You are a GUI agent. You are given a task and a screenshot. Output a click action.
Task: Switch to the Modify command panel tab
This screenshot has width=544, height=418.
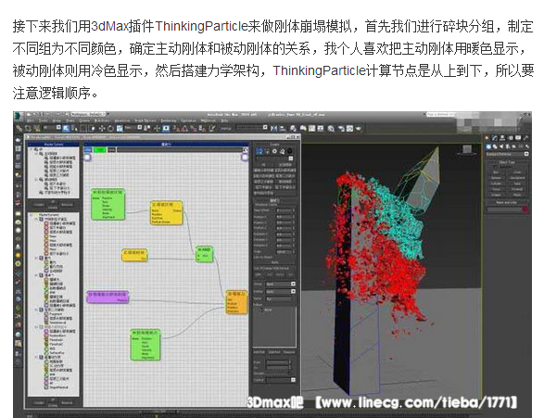(495, 138)
